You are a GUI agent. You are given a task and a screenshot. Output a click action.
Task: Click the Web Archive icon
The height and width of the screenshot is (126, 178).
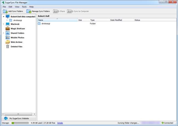pos(8,42)
